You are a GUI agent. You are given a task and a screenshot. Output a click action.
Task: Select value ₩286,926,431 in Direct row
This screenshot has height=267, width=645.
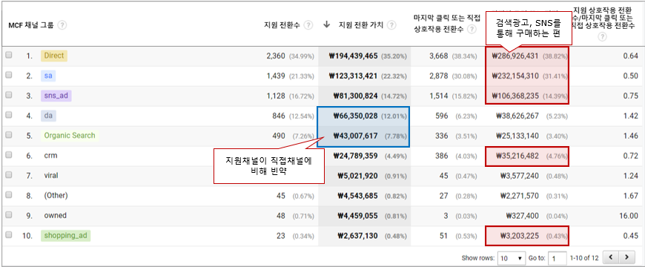[515, 56]
